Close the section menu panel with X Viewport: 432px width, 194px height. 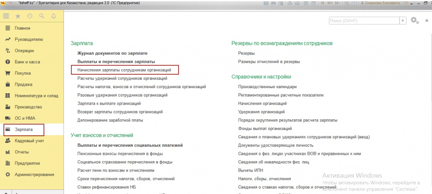427,21
